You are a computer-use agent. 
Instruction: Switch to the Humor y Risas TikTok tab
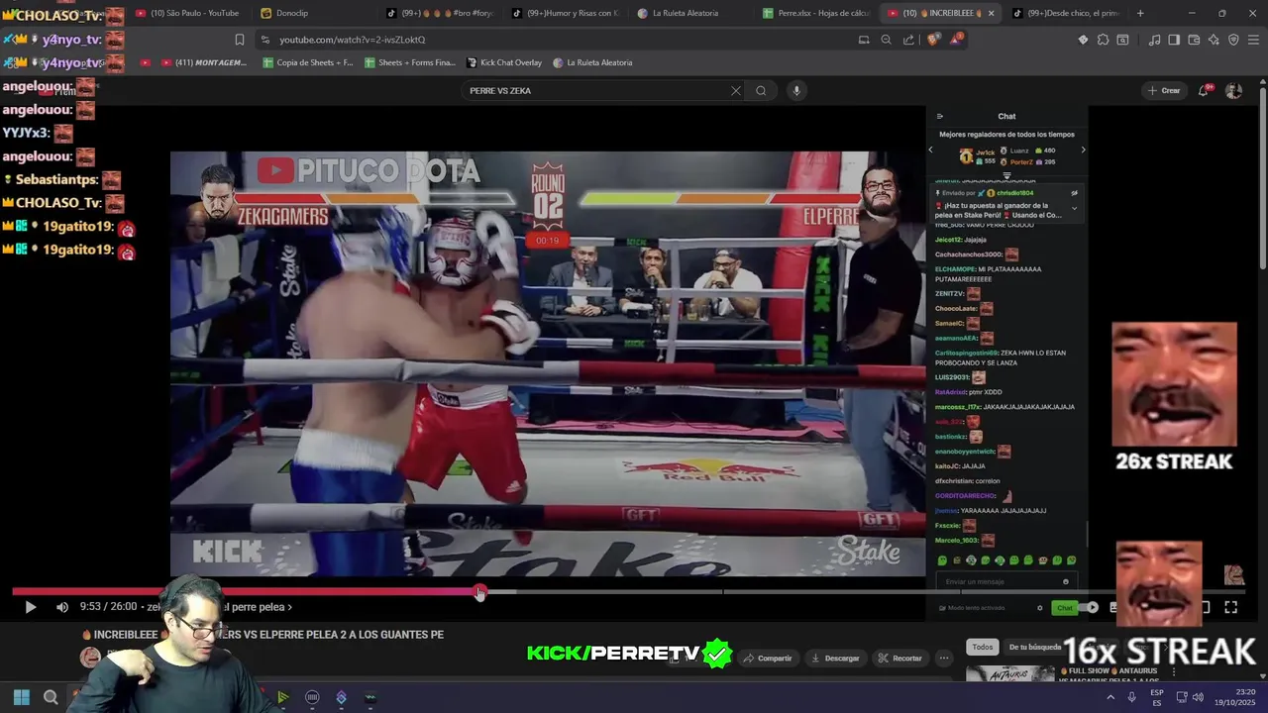(x=565, y=13)
